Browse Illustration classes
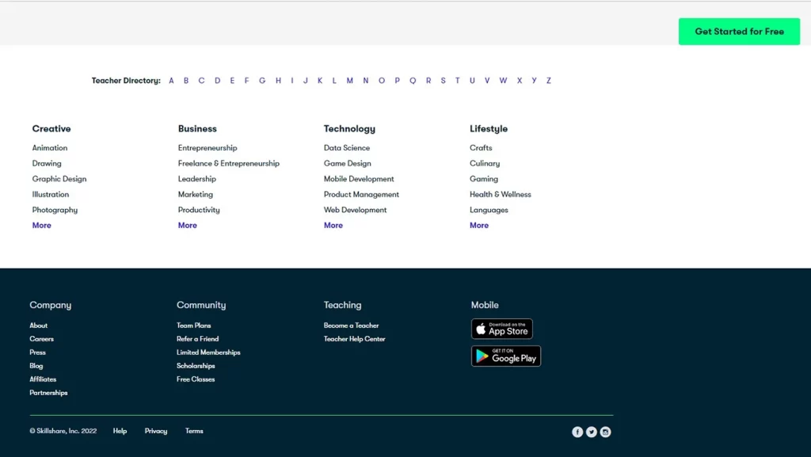 click(50, 194)
